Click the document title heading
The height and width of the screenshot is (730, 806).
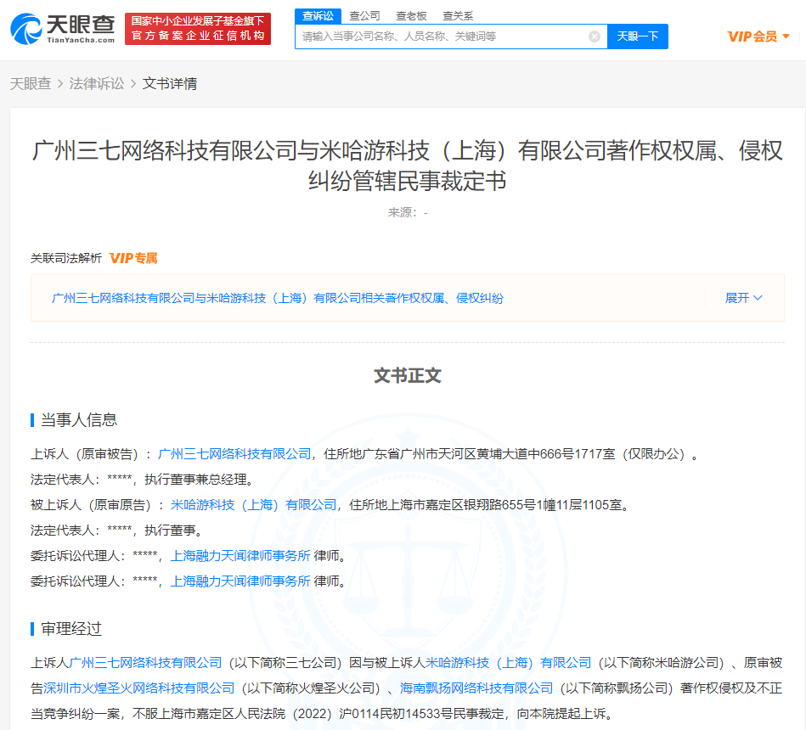tap(407, 166)
